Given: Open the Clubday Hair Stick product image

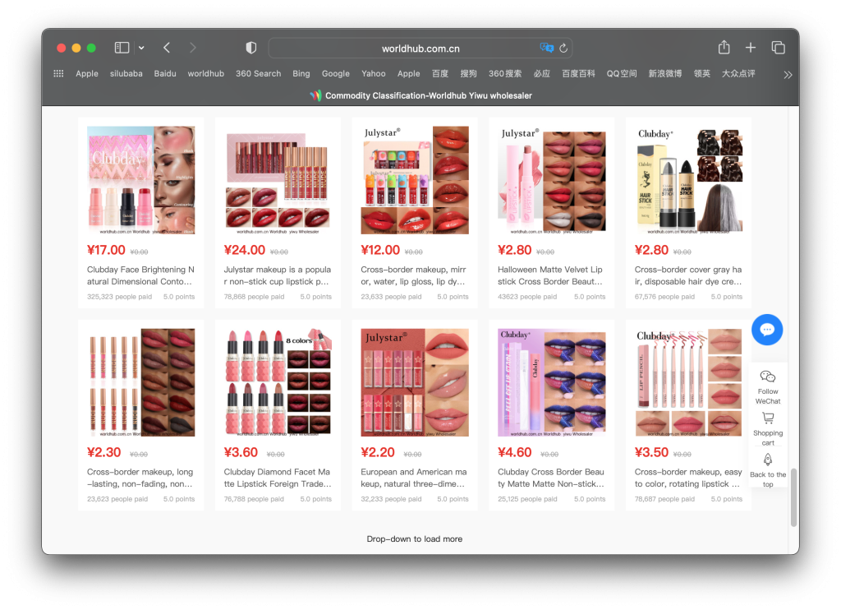Looking at the screenshot, I should [x=688, y=179].
